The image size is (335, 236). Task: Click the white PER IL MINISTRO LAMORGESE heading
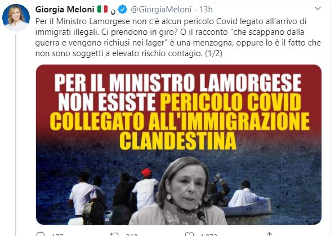[178, 83]
